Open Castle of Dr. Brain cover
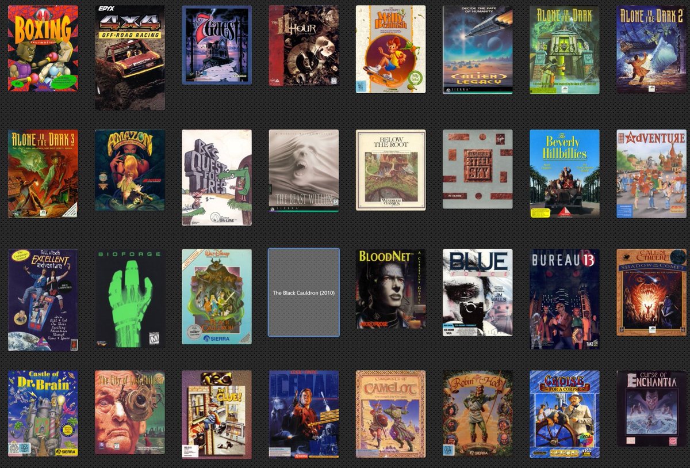 click(43, 413)
